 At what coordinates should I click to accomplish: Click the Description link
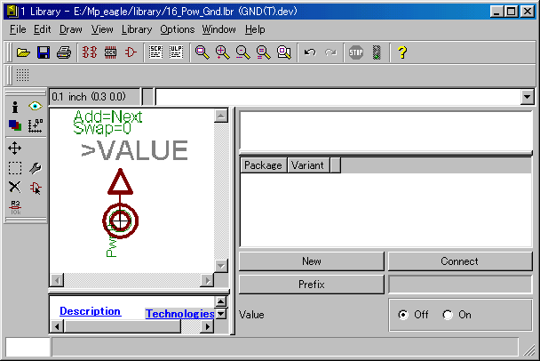[90, 311]
